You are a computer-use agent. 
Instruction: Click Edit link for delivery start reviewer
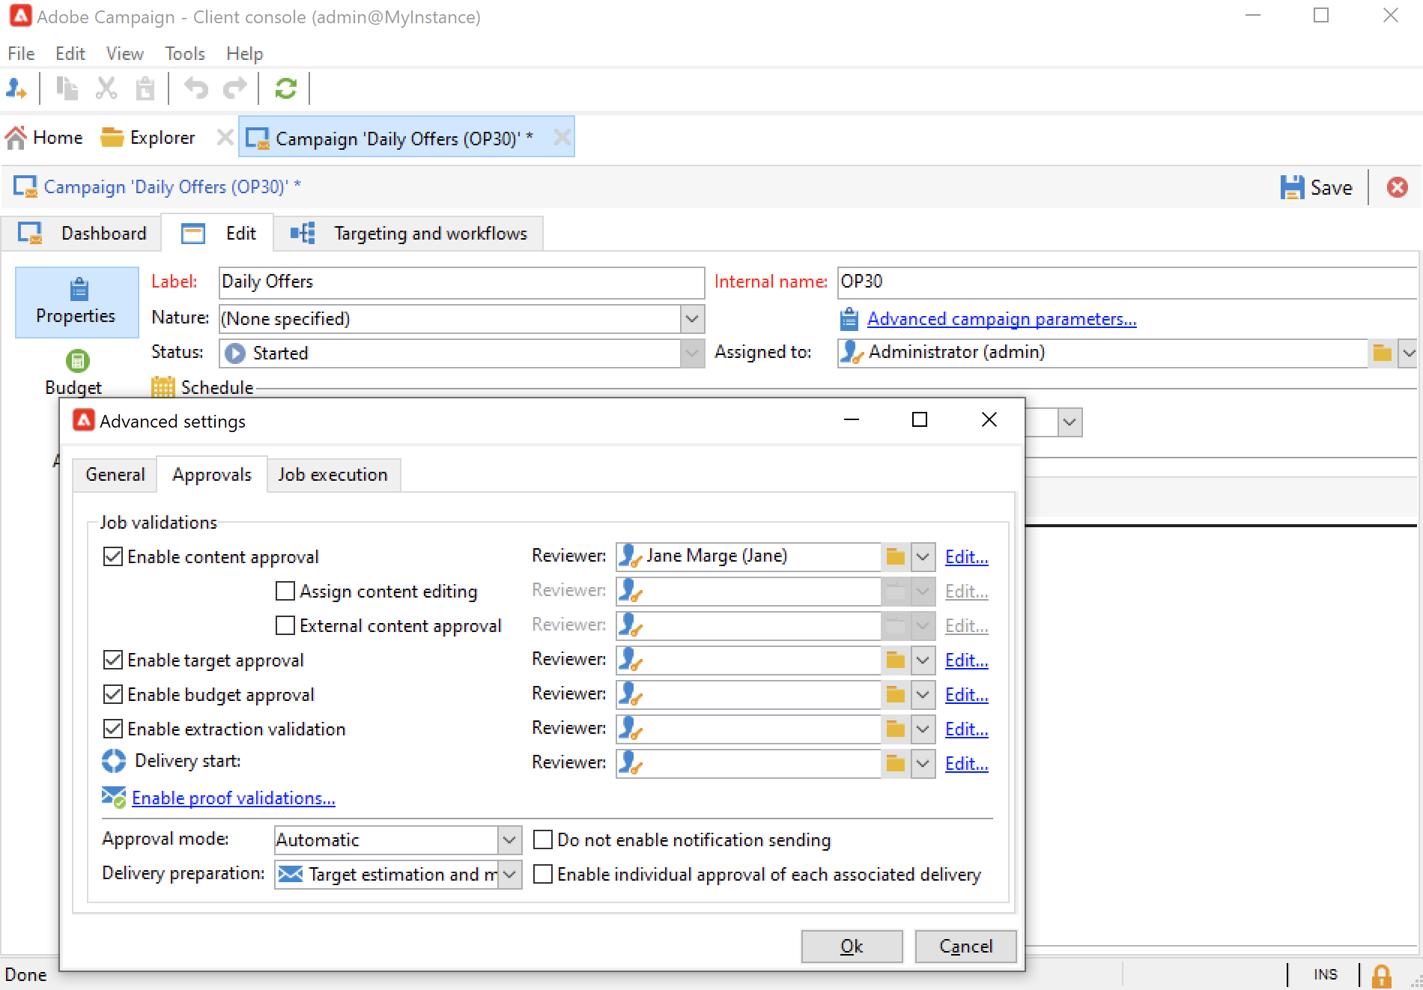click(x=966, y=763)
